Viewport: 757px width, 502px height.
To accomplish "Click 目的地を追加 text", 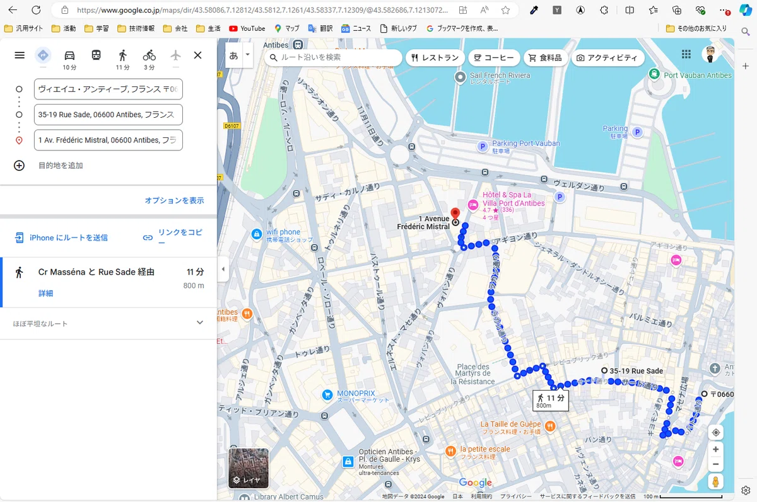I will 61,166.
